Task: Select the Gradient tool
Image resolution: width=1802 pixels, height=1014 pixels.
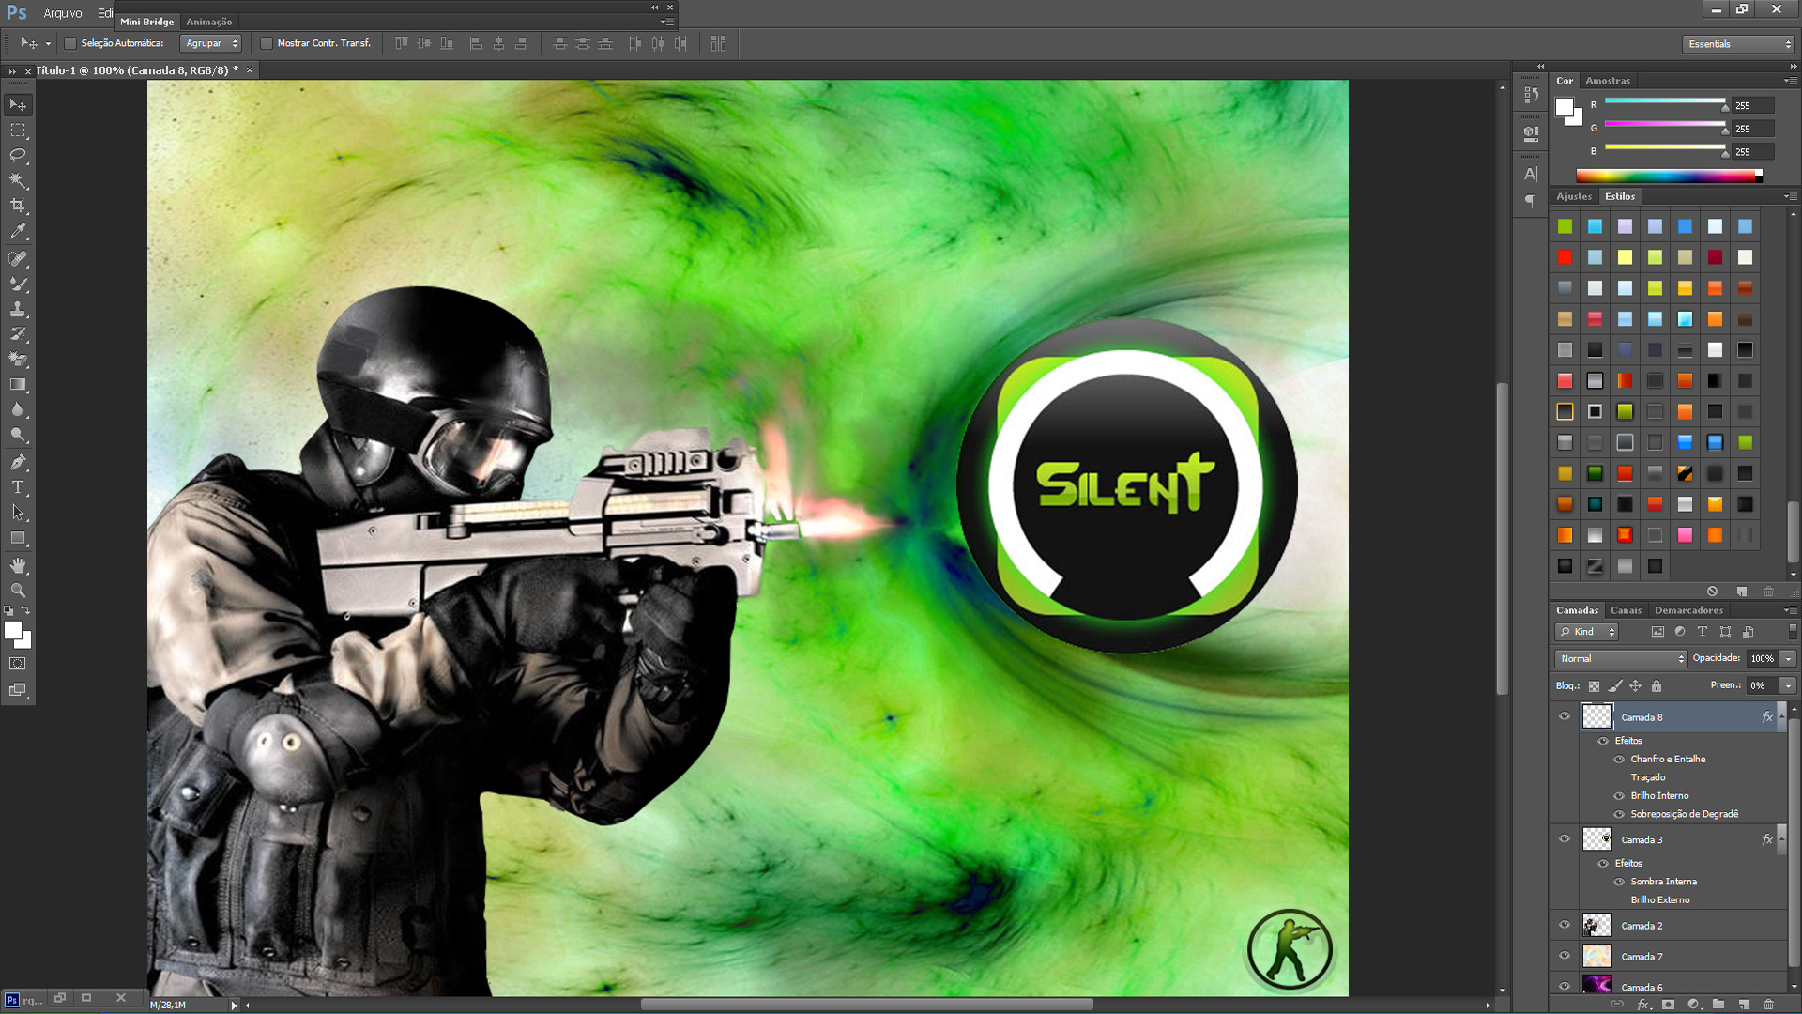Action: pos(18,385)
